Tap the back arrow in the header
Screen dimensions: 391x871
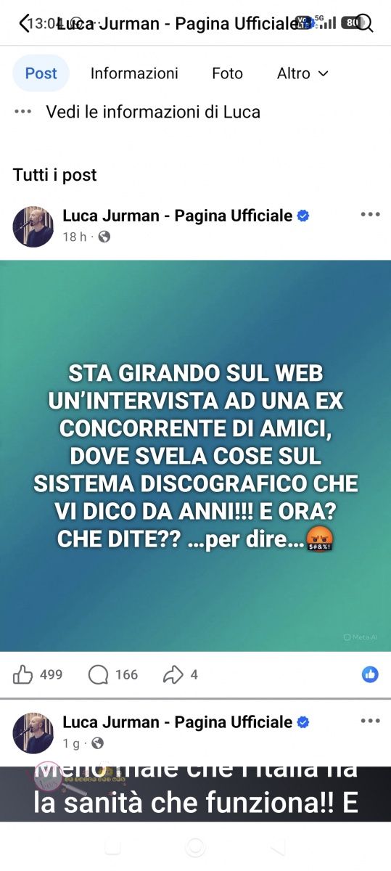(x=24, y=23)
